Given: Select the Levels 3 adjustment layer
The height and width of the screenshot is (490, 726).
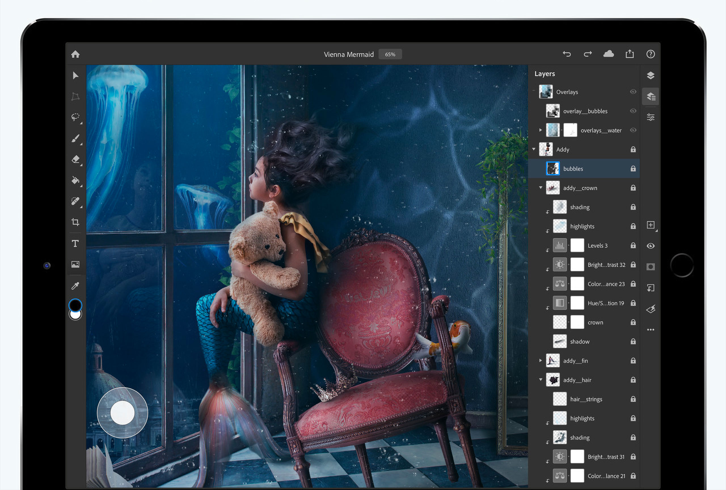Looking at the screenshot, I should click(x=597, y=246).
